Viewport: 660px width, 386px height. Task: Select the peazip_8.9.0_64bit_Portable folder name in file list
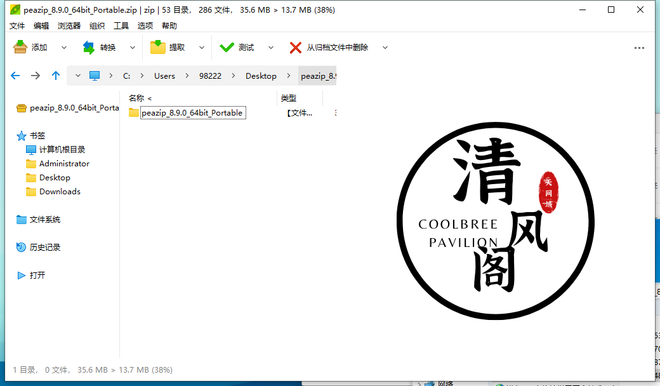[193, 113]
